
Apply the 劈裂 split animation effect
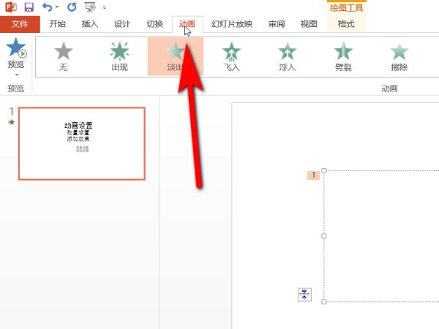click(343, 57)
